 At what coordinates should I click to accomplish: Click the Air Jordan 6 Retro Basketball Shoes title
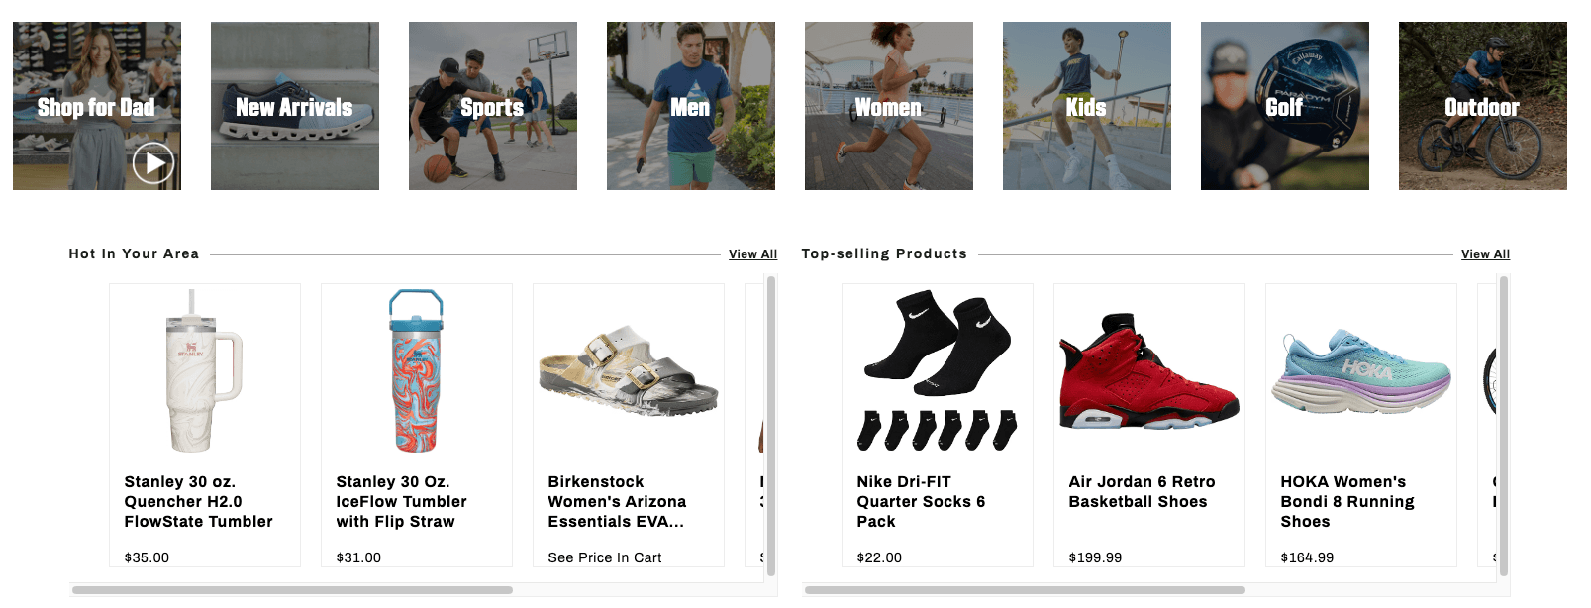(x=1142, y=492)
